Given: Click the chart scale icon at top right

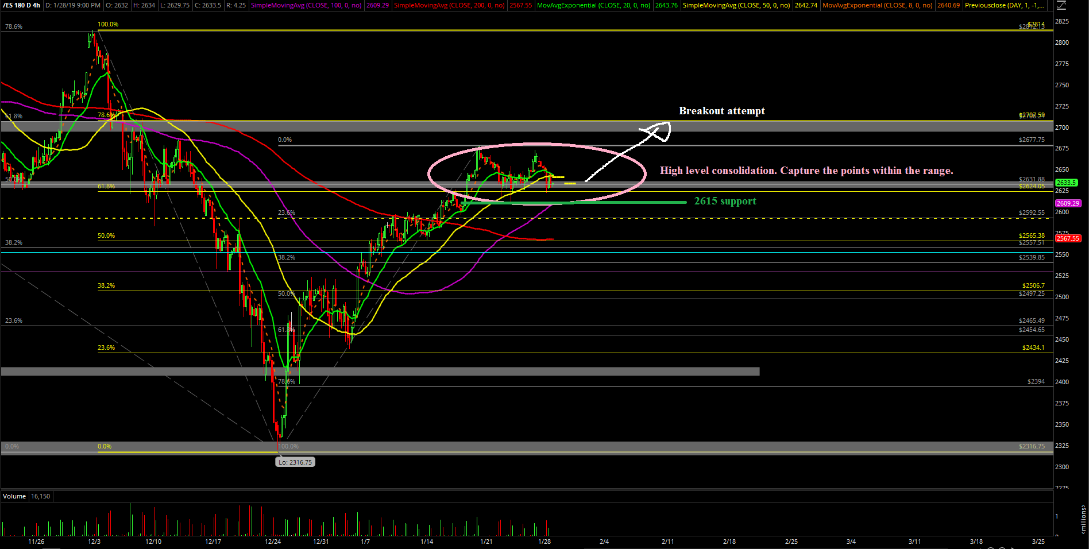Looking at the screenshot, I should [1060, 5].
